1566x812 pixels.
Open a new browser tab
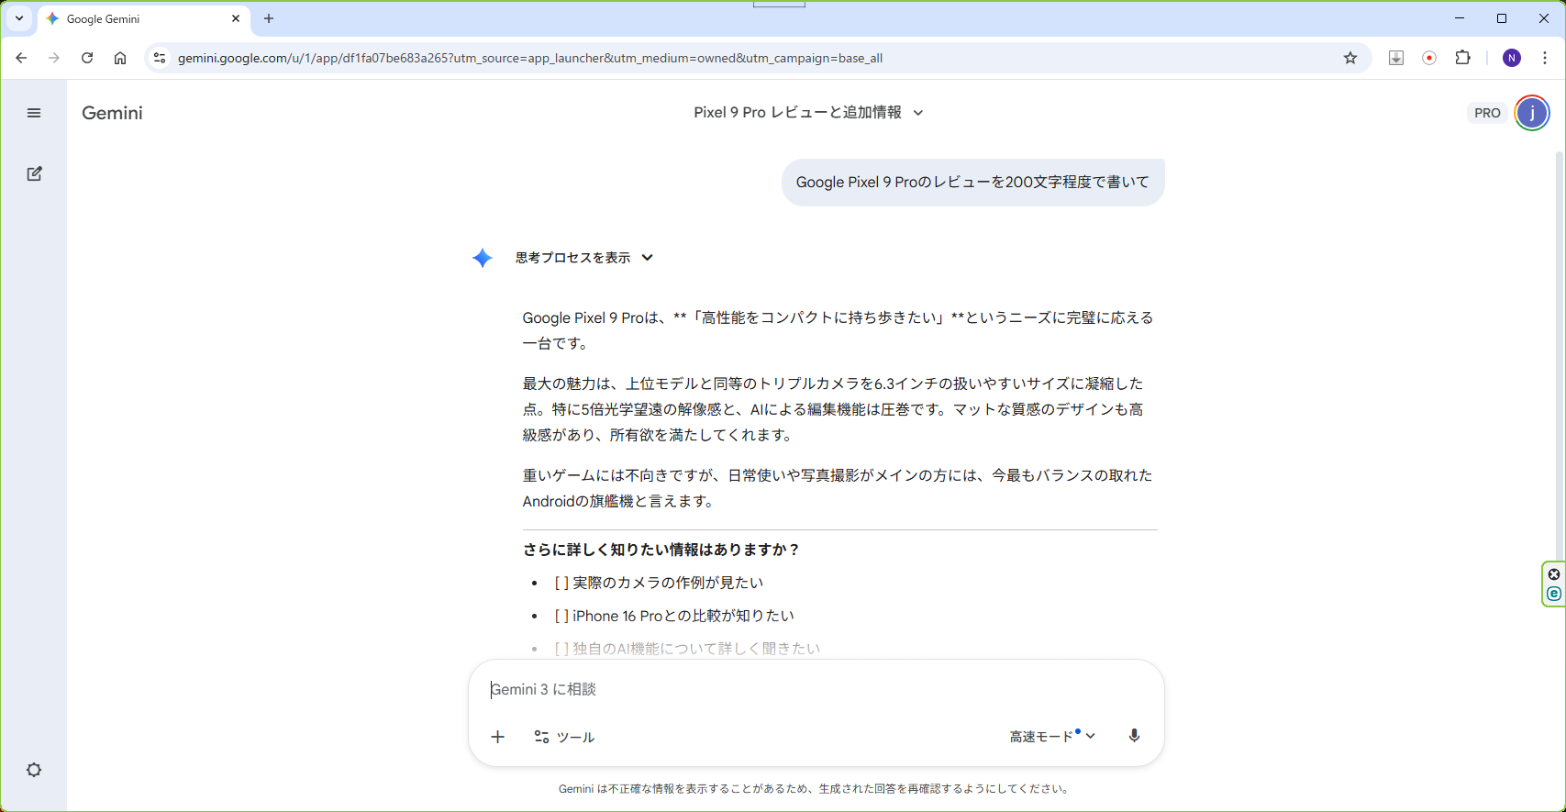pyautogui.click(x=269, y=18)
